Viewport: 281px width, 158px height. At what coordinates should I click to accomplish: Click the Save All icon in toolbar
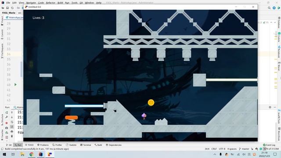click(x=7, y=8)
